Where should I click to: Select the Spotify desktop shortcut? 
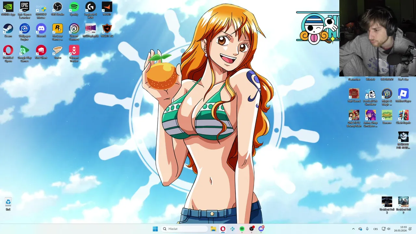(x=74, y=9)
